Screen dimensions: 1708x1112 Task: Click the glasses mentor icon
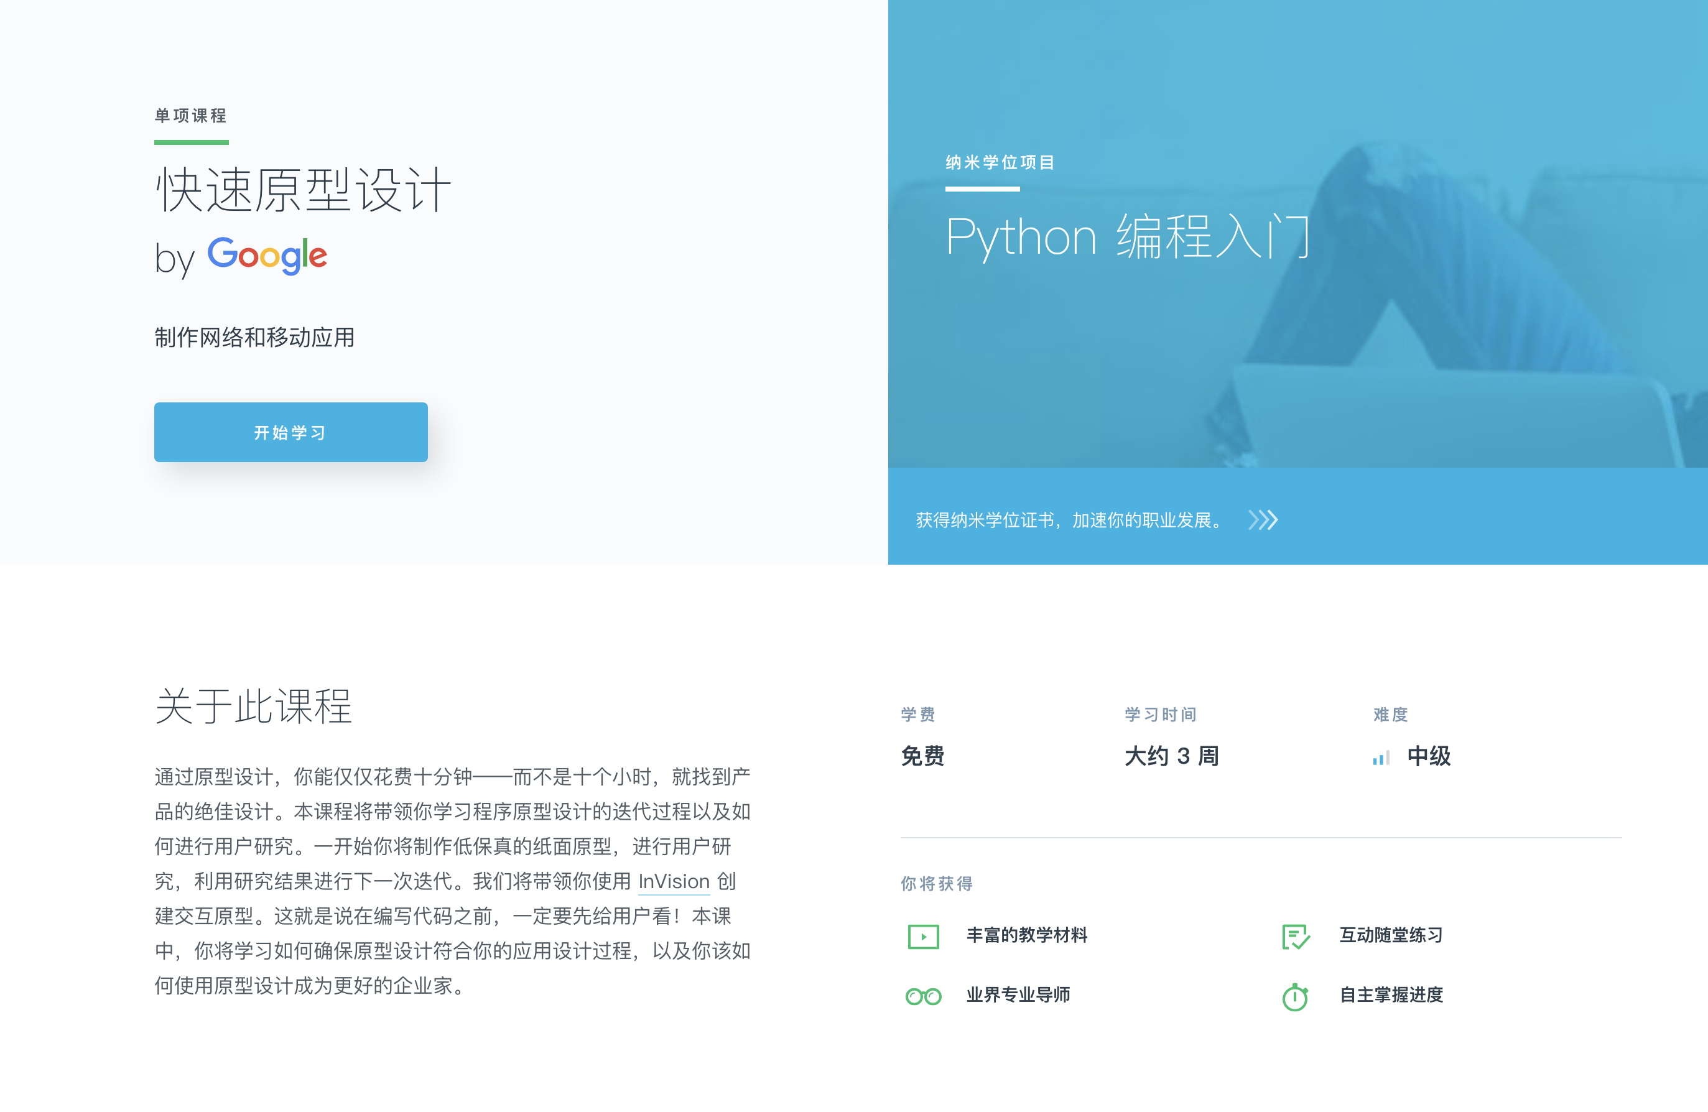tap(923, 996)
